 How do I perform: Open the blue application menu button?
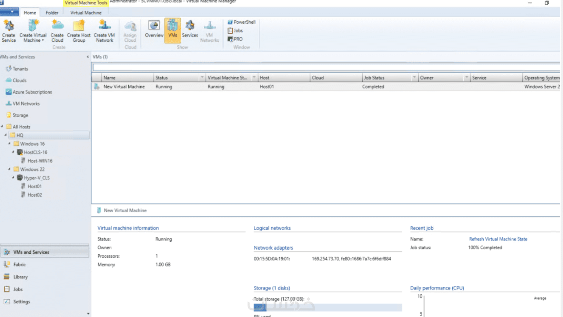point(9,12)
